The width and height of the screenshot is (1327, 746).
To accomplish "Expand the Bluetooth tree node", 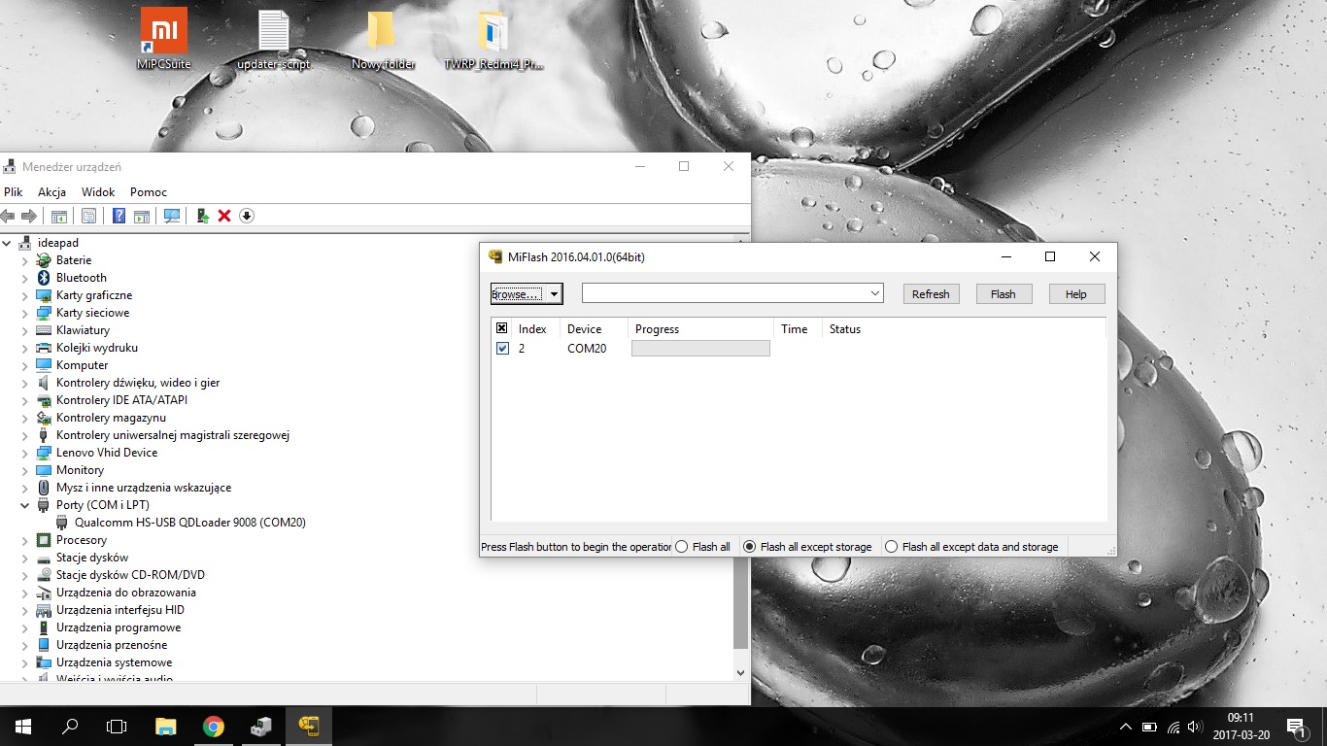I will point(25,278).
